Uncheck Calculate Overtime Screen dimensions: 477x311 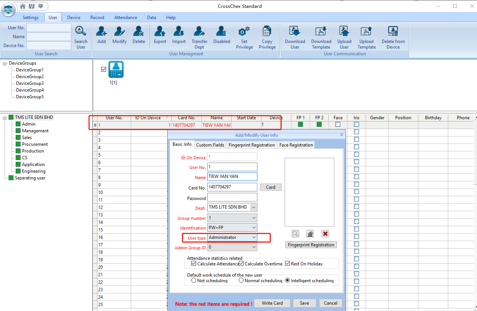pos(241,263)
